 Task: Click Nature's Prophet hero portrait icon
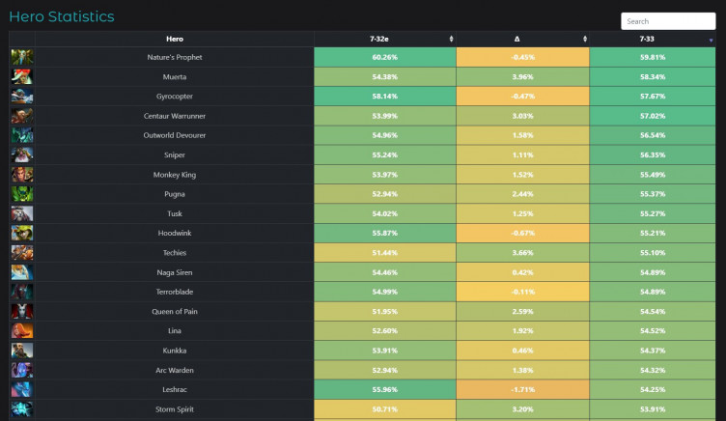point(21,57)
